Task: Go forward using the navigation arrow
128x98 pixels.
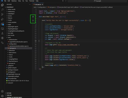Action: (66, 1)
